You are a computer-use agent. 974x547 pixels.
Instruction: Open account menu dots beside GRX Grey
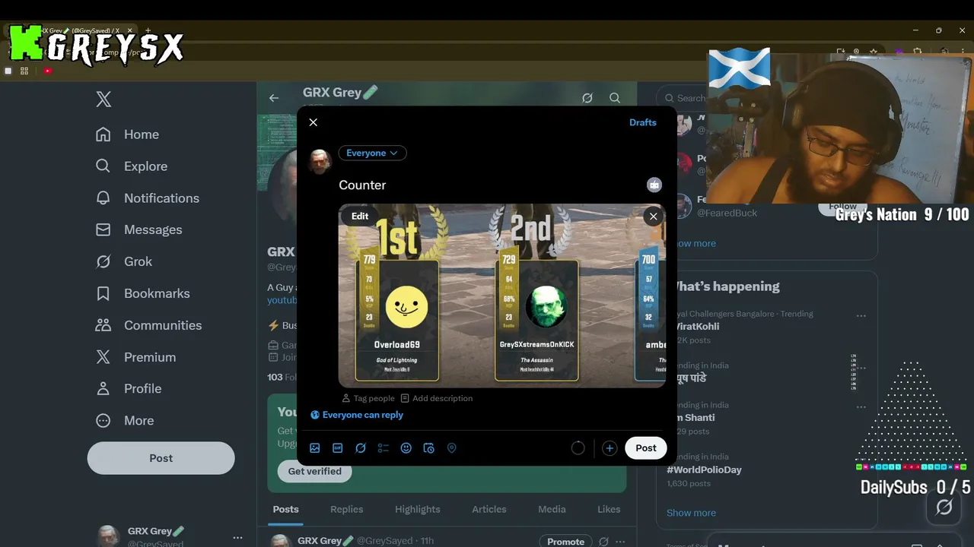237,537
